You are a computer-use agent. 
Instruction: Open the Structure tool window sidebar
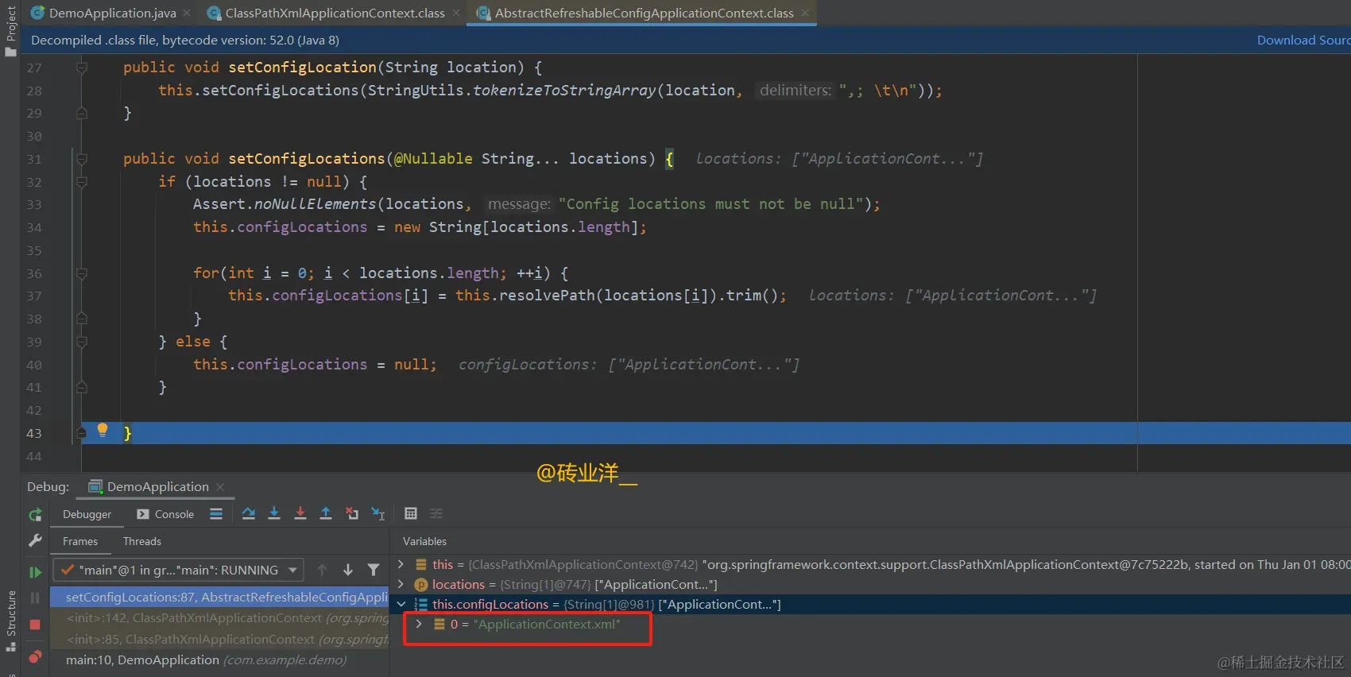pos(10,621)
